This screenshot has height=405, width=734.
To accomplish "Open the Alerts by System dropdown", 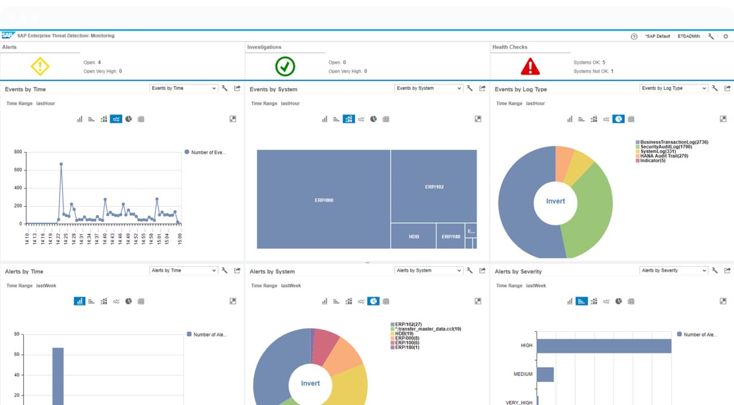I will [x=428, y=270].
